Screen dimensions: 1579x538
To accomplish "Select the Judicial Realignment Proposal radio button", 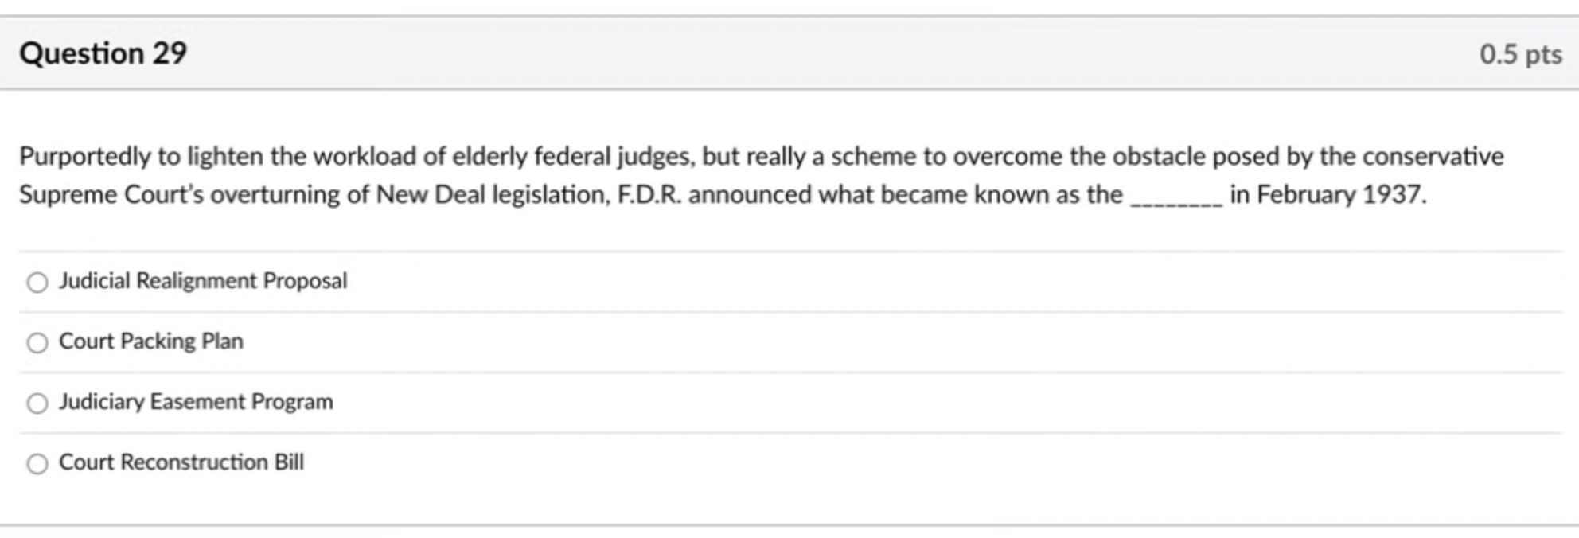I will click(x=37, y=282).
